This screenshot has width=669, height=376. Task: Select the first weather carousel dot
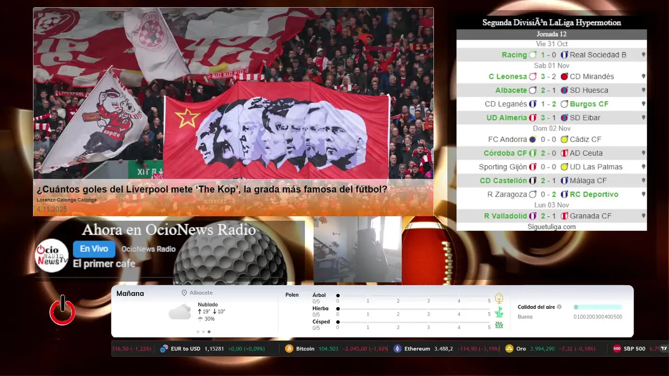[198, 332]
